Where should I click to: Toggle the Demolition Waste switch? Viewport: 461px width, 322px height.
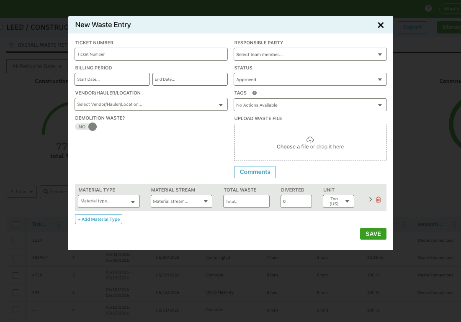(86, 127)
